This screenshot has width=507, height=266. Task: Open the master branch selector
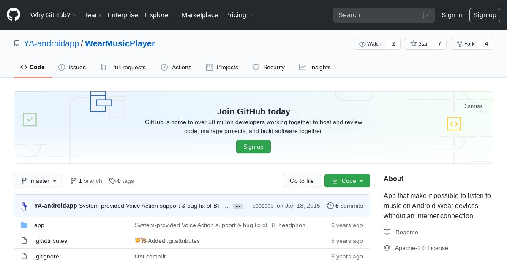[38, 181]
